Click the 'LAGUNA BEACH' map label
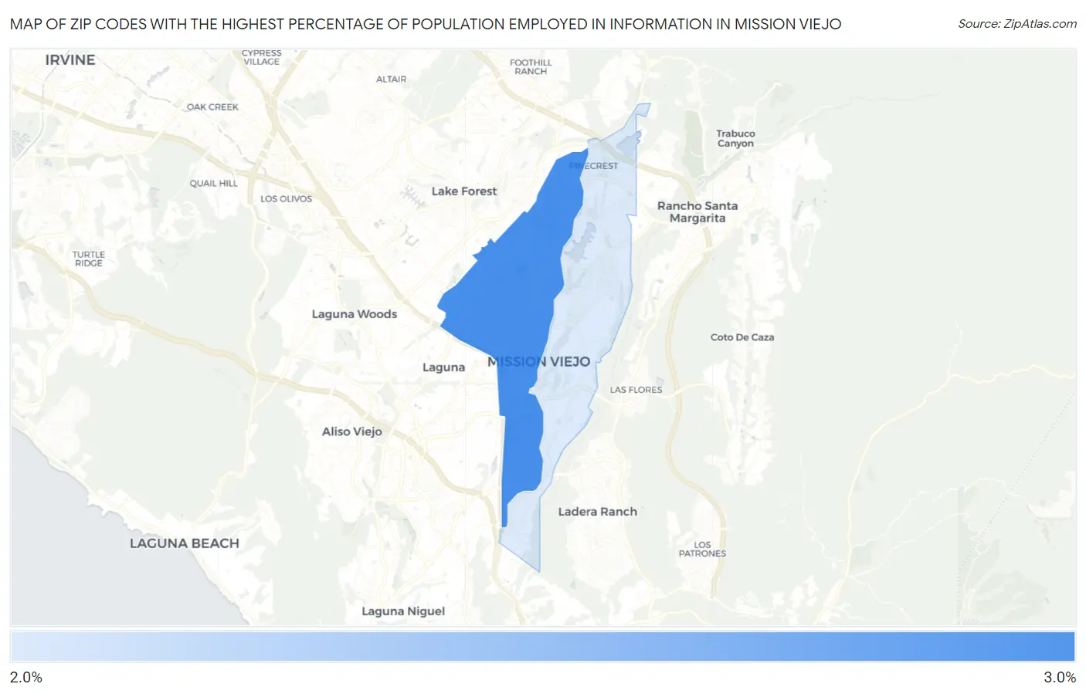The height and width of the screenshot is (694, 1086). [185, 543]
